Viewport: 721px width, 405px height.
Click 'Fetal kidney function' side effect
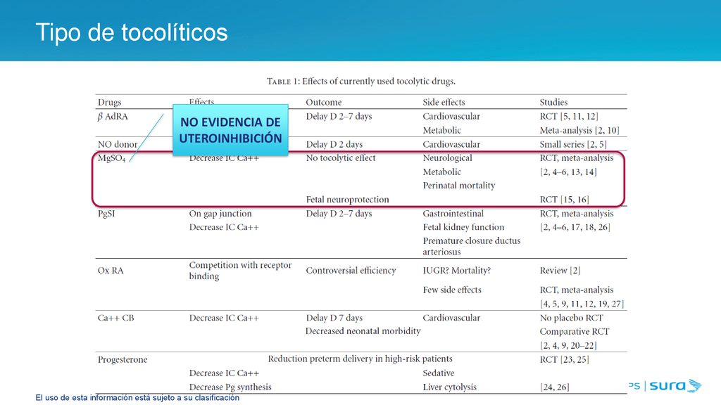click(x=463, y=227)
